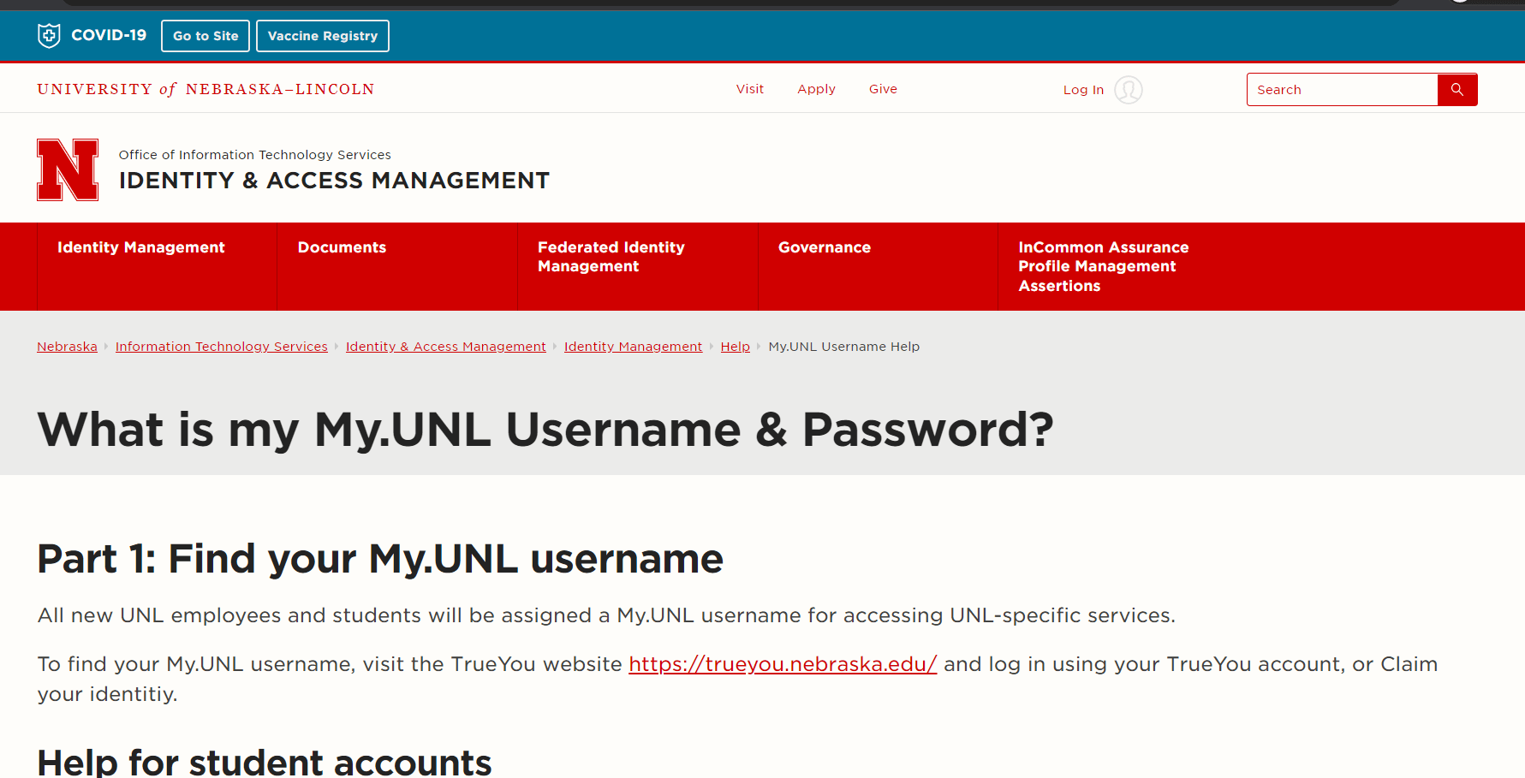Open the trueyou.nebraska.edu link
The width and height of the screenshot is (1525, 778).
tap(783, 664)
